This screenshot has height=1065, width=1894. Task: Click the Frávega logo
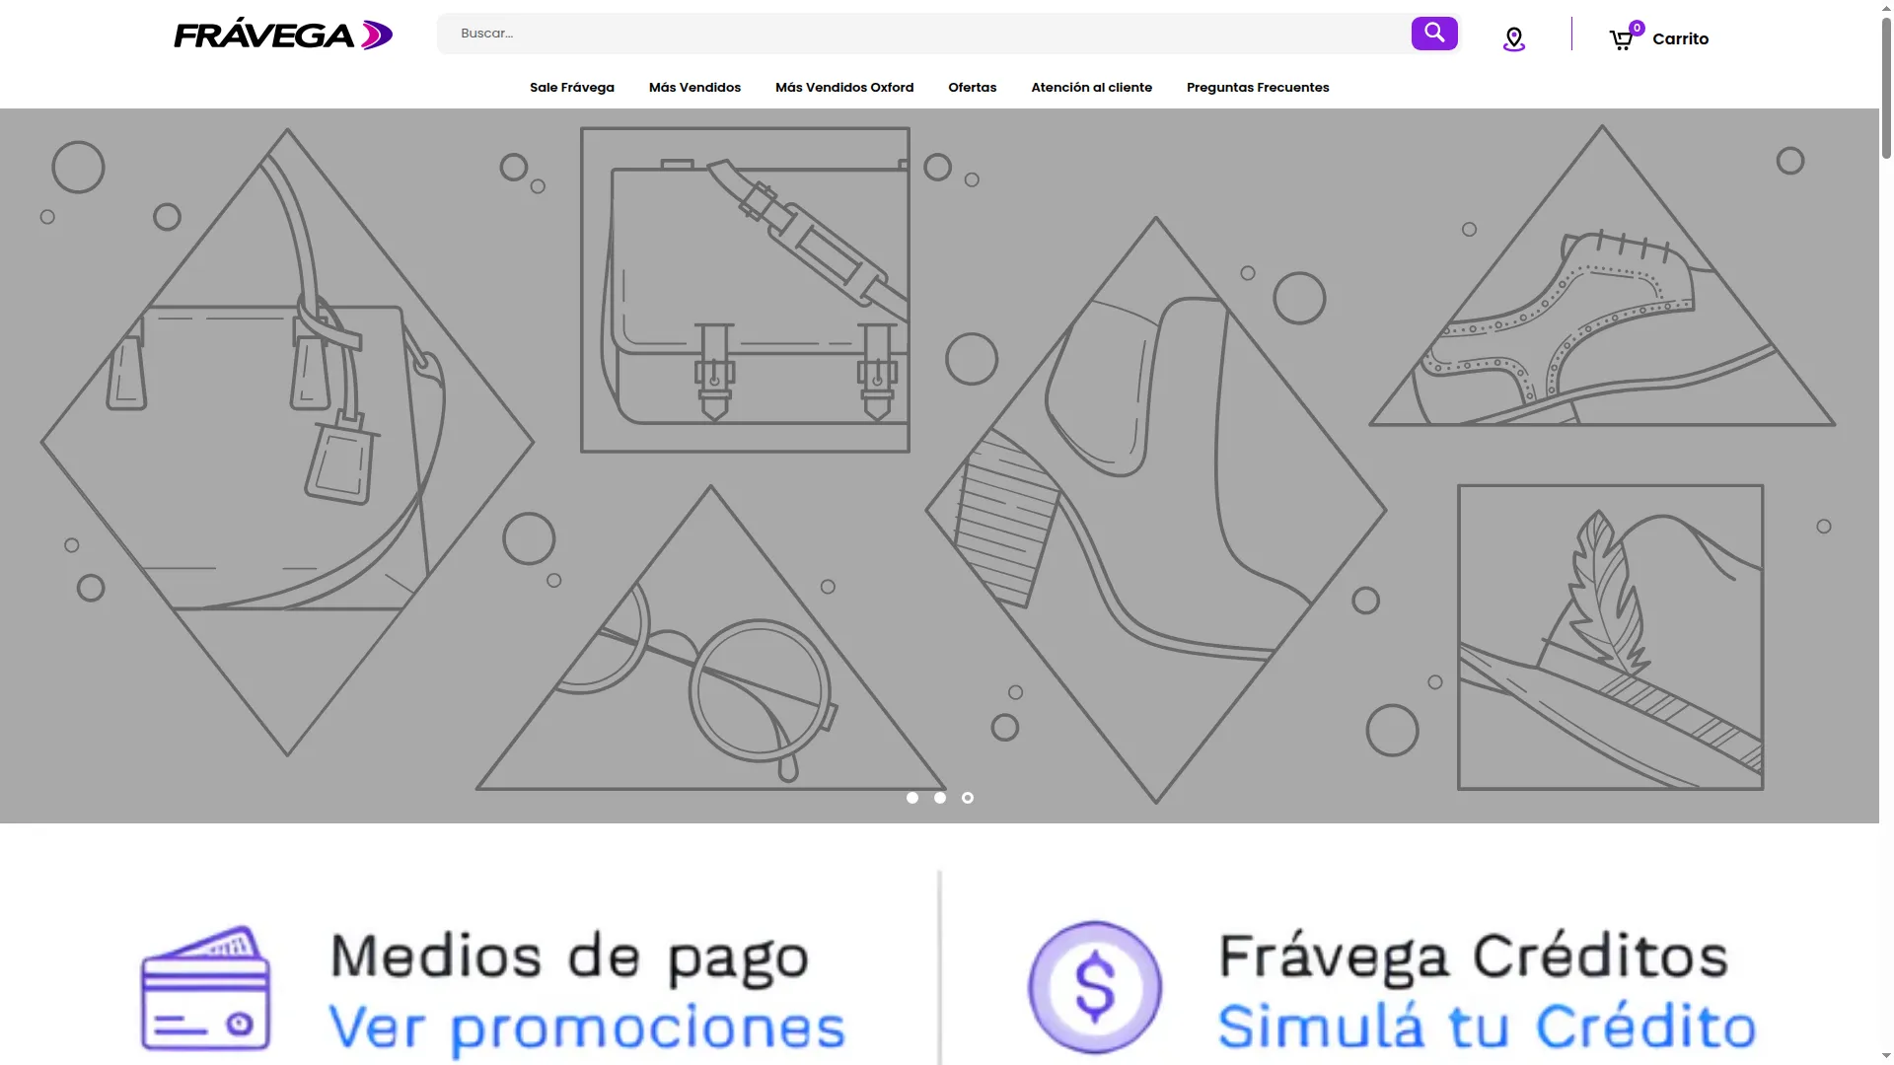(x=283, y=35)
